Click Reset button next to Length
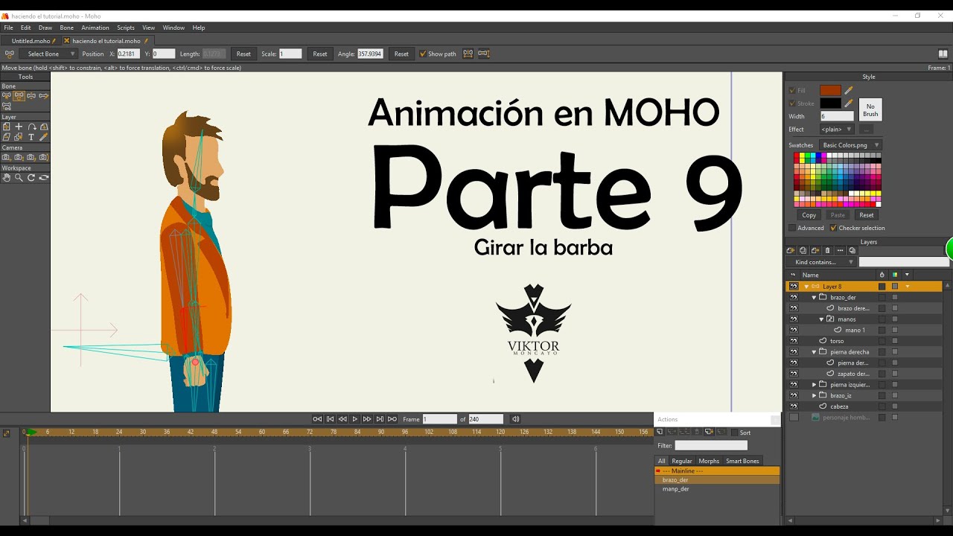Image resolution: width=953 pixels, height=536 pixels. (x=243, y=54)
